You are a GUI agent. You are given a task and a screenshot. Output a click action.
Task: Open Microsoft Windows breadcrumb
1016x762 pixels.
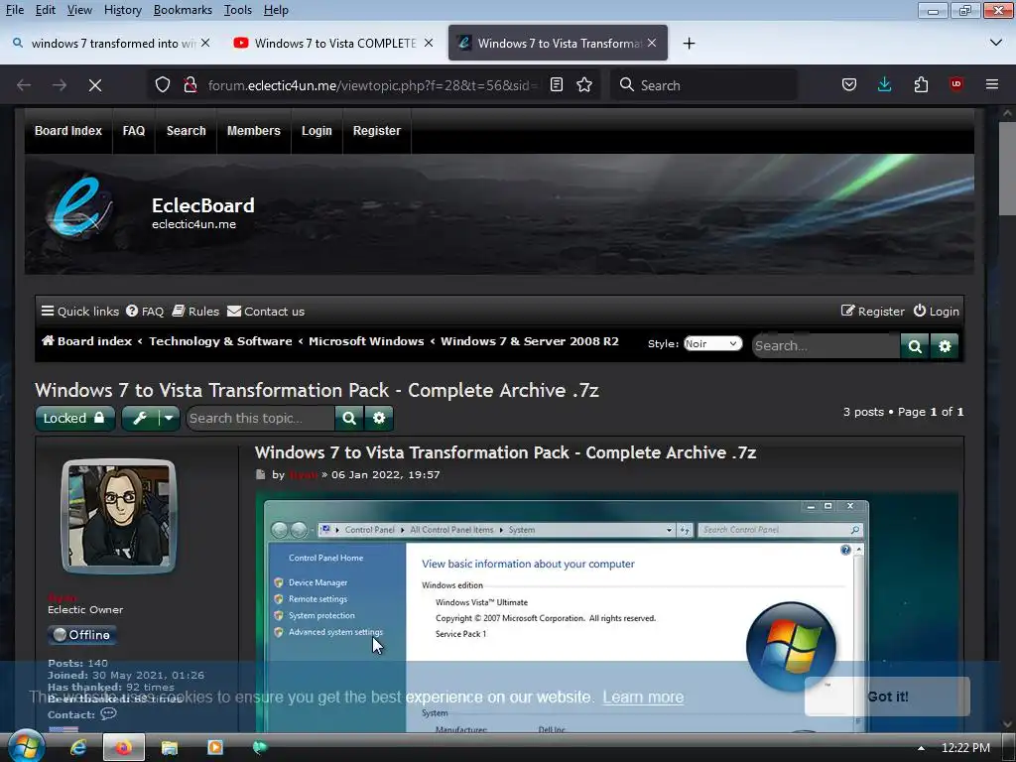click(x=366, y=341)
